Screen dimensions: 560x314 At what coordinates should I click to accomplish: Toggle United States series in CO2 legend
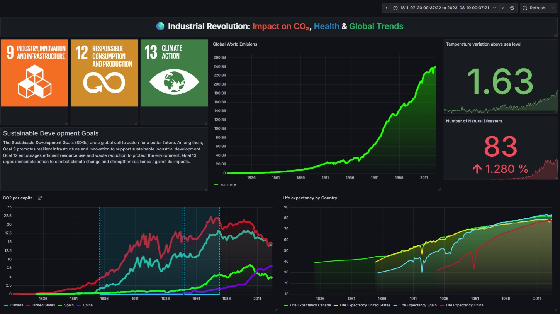tap(43, 305)
